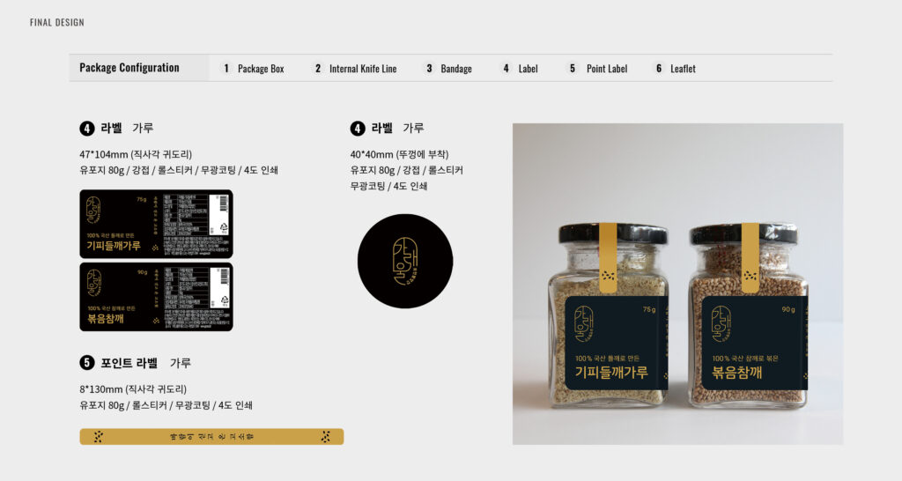The image size is (902, 481).
Task: Click the Package Configuration heading
Action: (129, 67)
